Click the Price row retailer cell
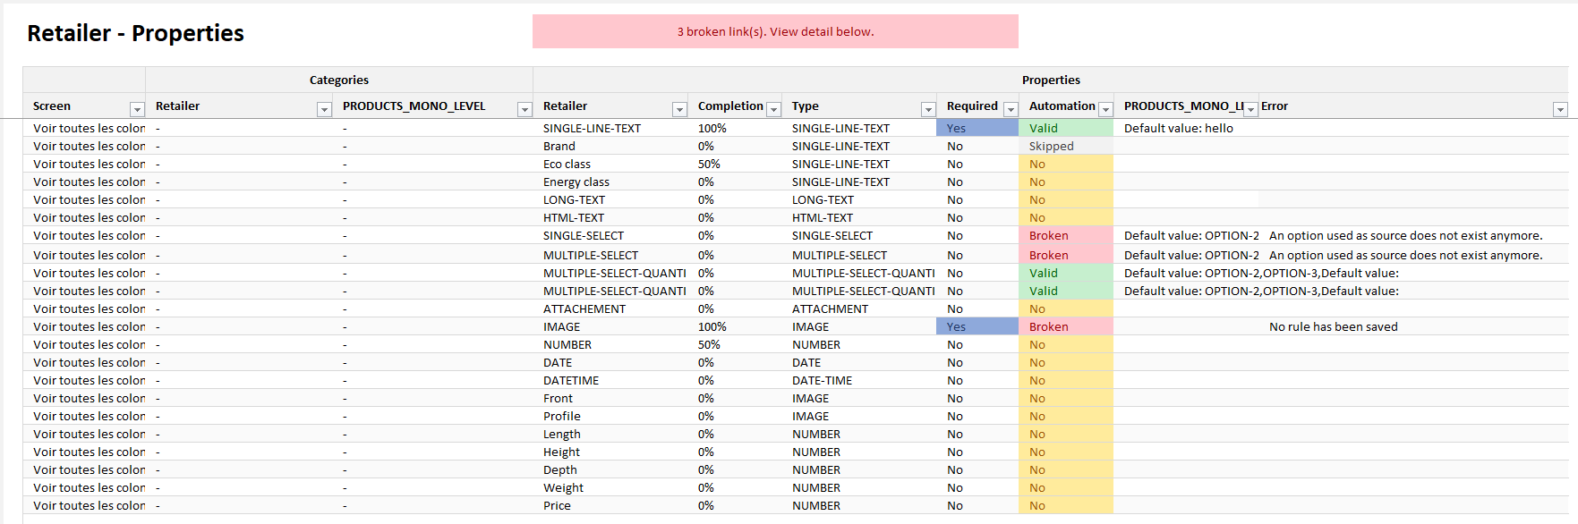 coord(557,506)
